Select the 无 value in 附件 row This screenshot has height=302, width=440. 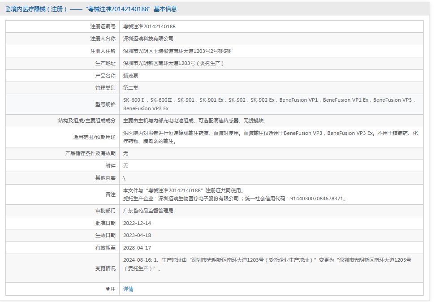coord(125,166)
